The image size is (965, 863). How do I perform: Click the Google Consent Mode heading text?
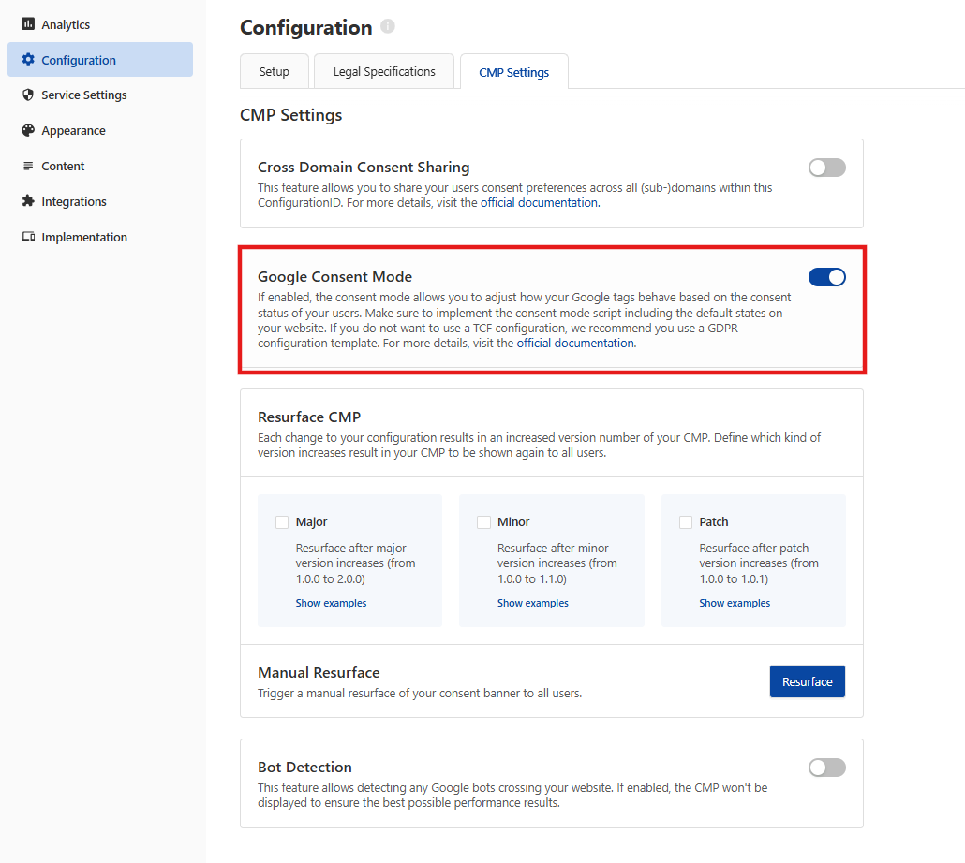pyautogui.click(x=334, y=277)
